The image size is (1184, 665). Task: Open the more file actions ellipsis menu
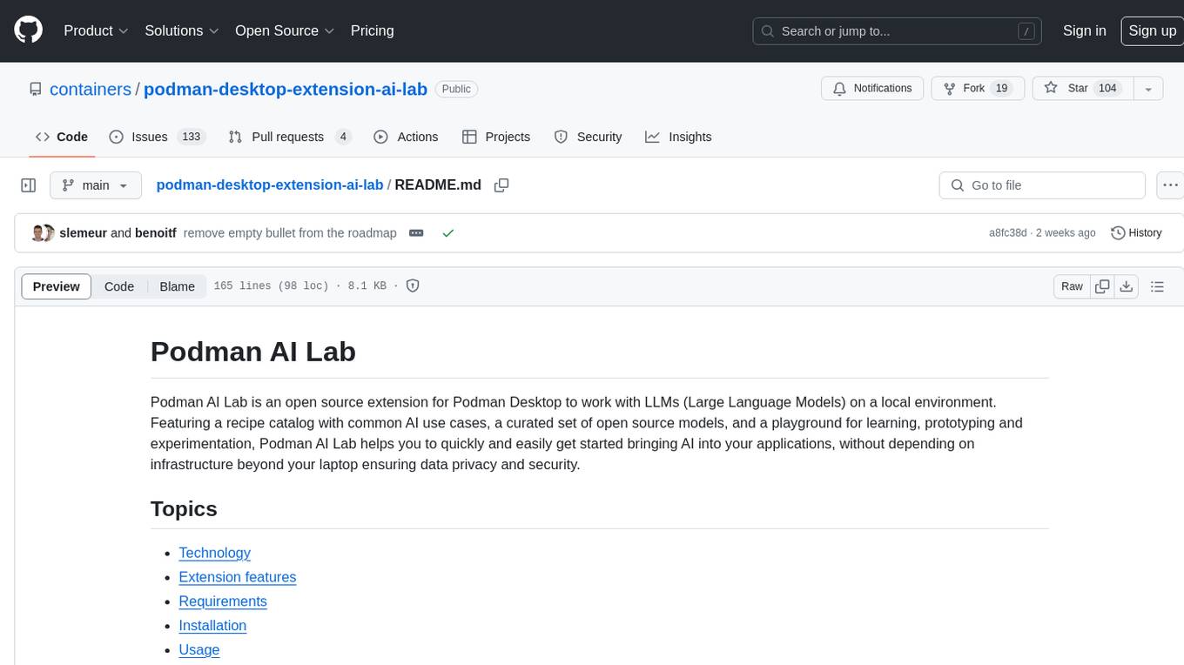click(x=1170, y=185)
